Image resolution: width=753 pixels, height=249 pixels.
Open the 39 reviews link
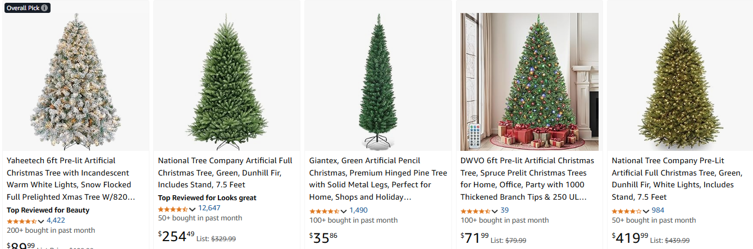pos(505,210)
